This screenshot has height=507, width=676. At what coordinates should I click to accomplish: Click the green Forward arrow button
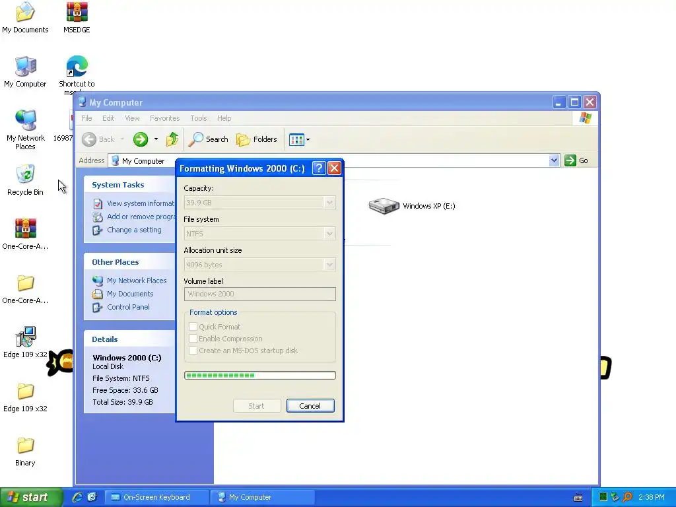[x=141, y=139]
